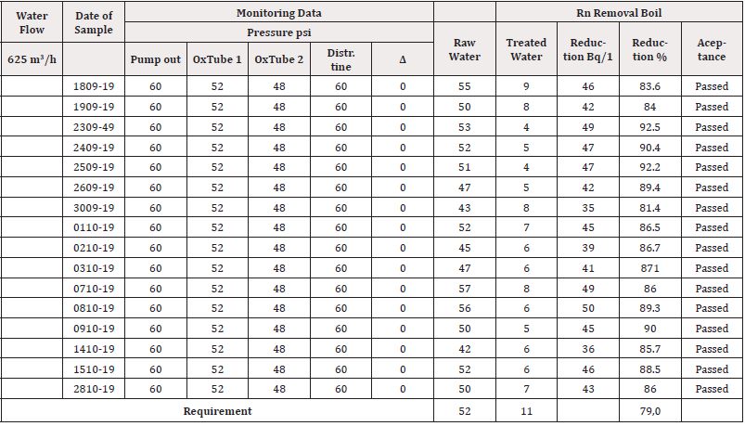This screenshot has height=426, width=745.
Task: Select the 83.6 reduction percent value
Action: (649, 86)
